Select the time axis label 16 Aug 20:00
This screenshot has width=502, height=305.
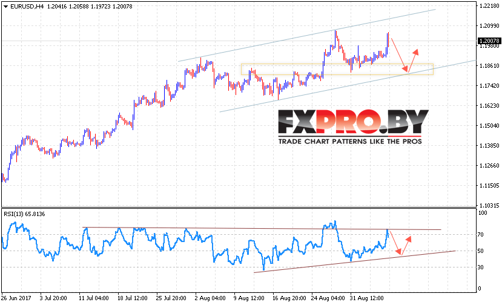tap(289, 298)
